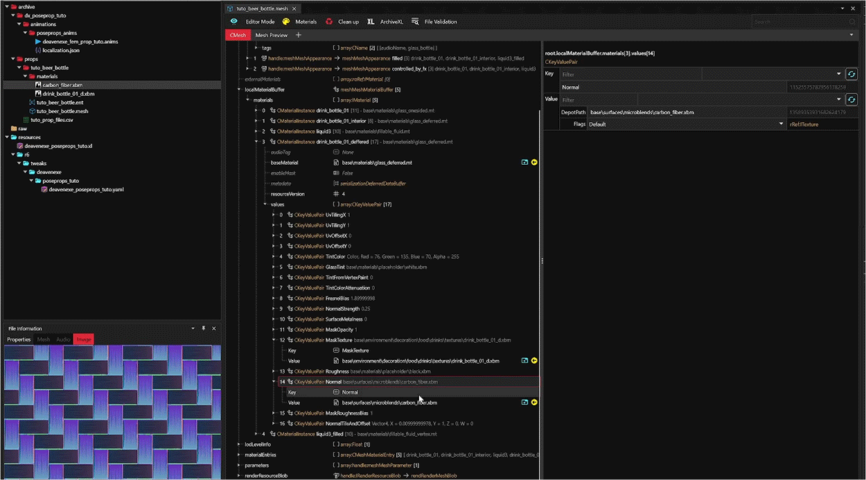Switch to the Mesh Preview tab
Viewport: 866px width, 480px height.
(271, 35)
